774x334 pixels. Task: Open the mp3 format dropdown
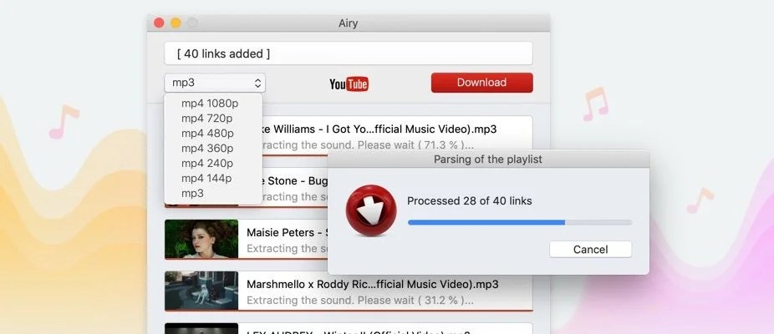click(x=215, y=83)
